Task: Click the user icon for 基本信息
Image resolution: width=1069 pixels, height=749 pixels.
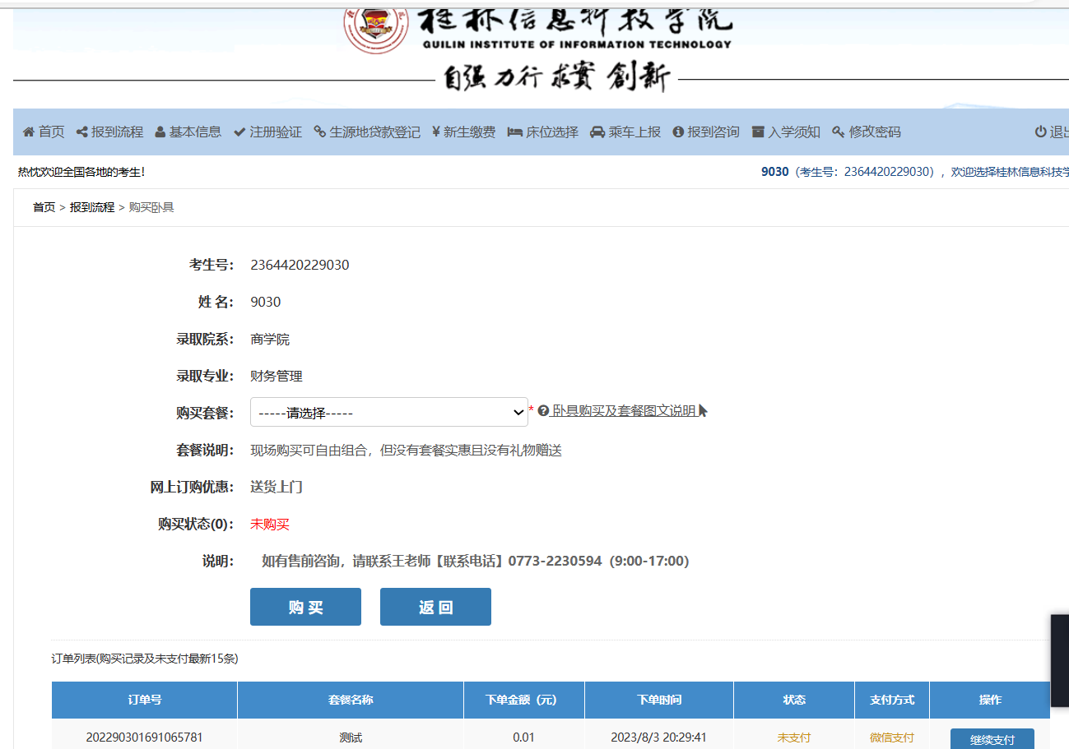Action: [x=160, y=132]
